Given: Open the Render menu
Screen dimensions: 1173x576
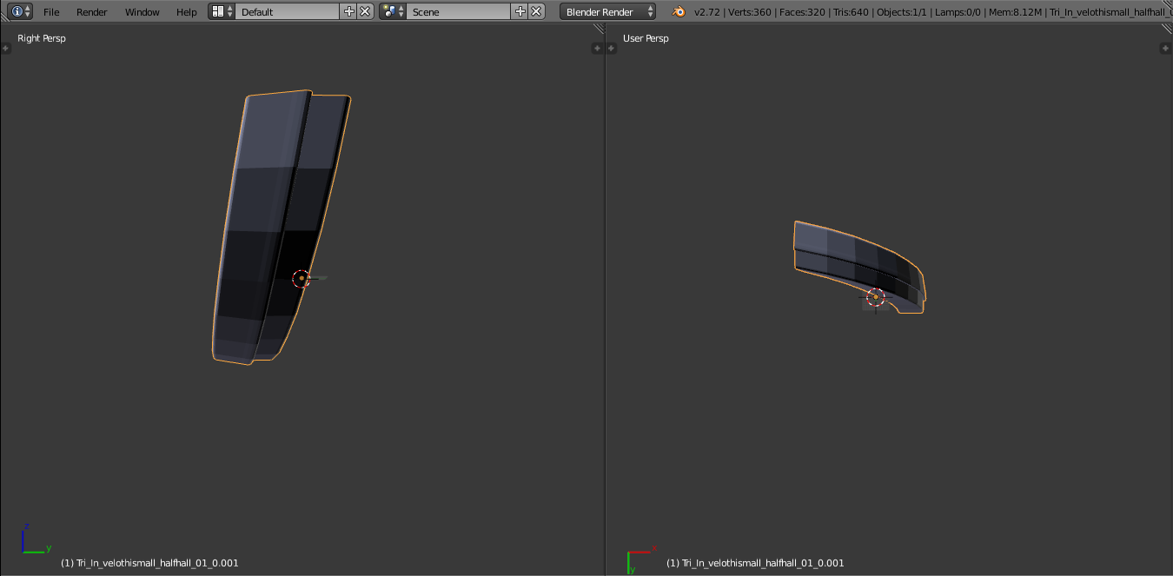Looking at the screenshot, I should pos(92,12).
